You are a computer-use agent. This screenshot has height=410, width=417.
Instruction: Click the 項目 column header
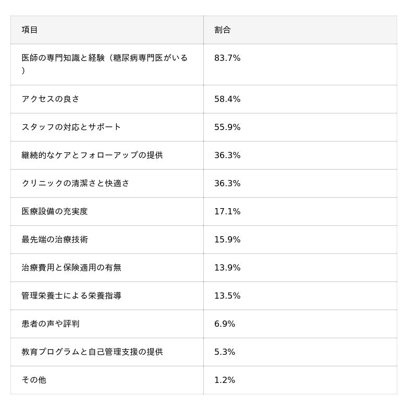pos(30,30)
